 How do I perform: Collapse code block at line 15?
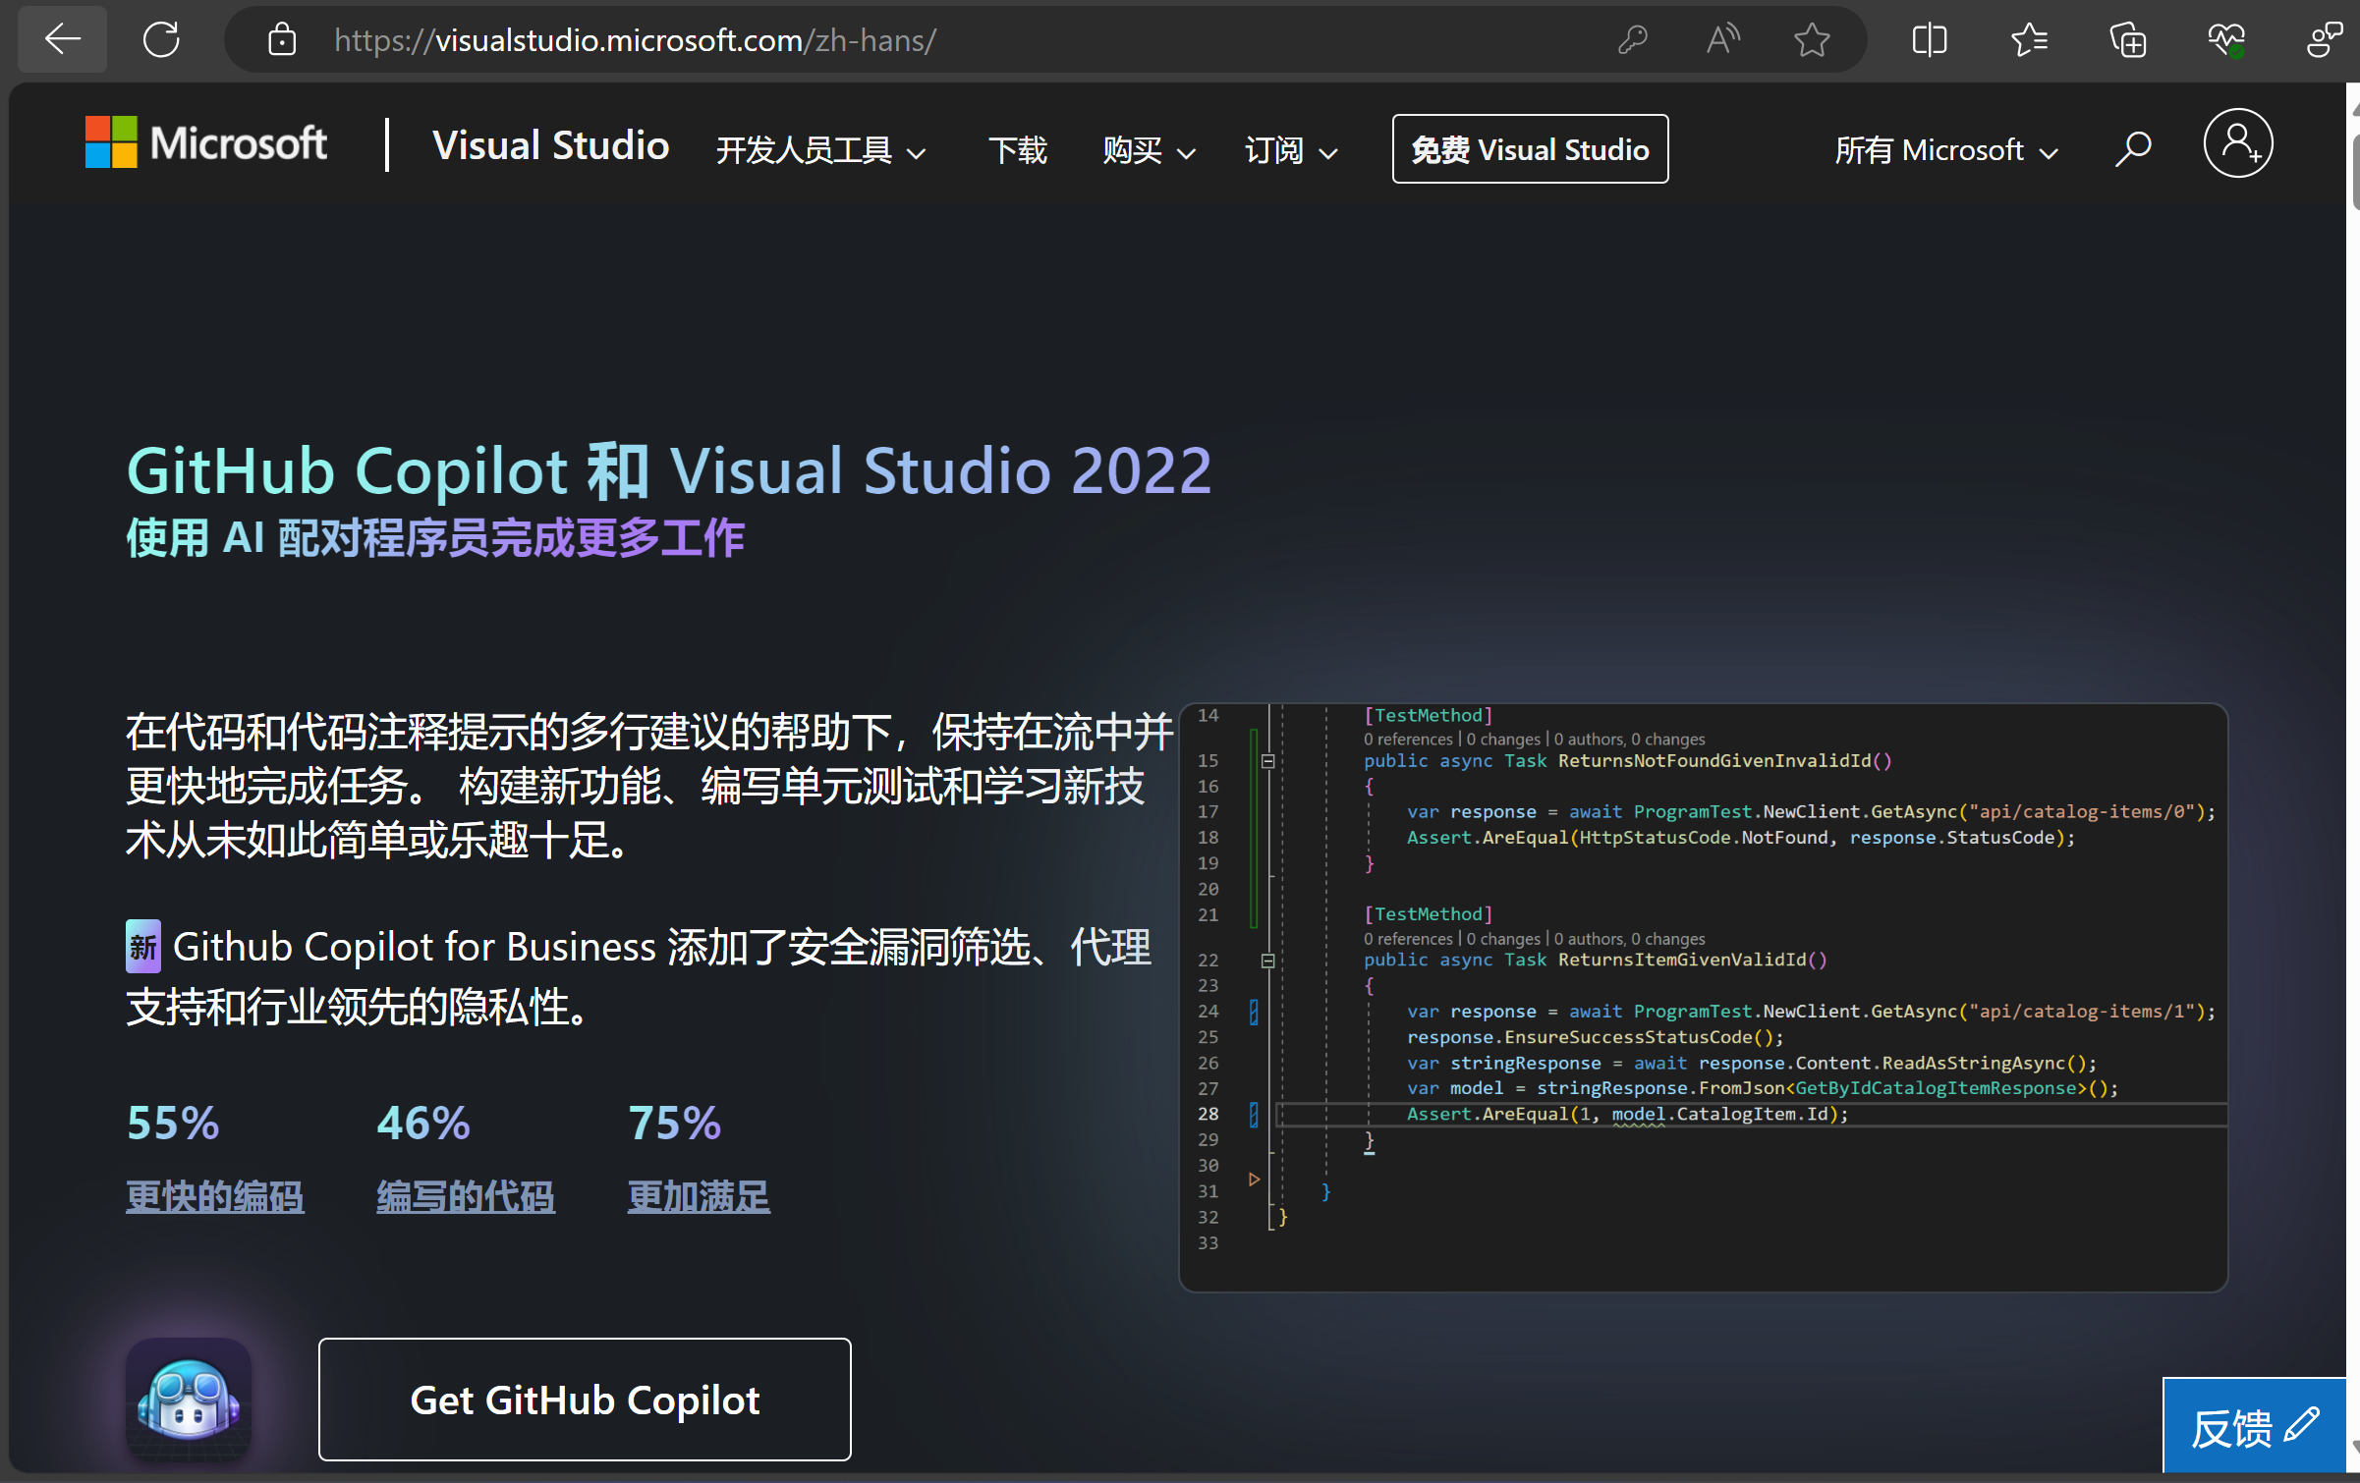click(x=1268, y=761)
